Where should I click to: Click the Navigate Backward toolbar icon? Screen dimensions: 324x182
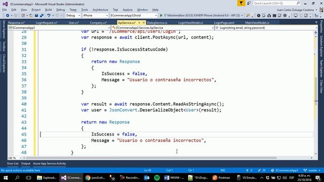8,16
